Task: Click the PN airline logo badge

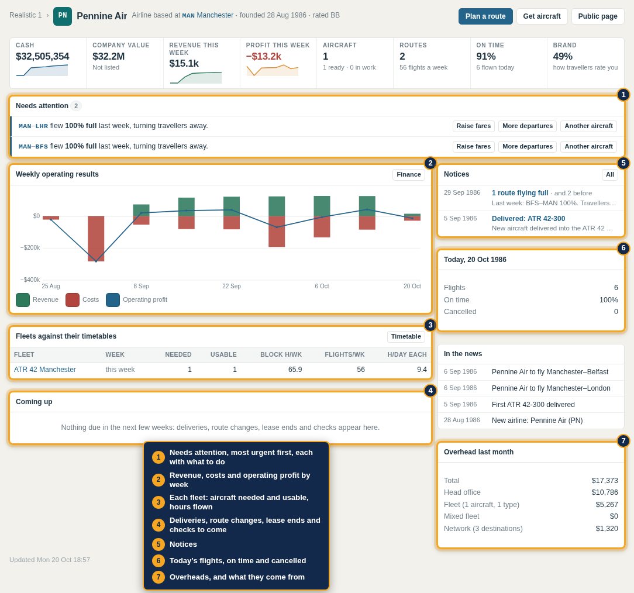Action: [x=62, y=16]
